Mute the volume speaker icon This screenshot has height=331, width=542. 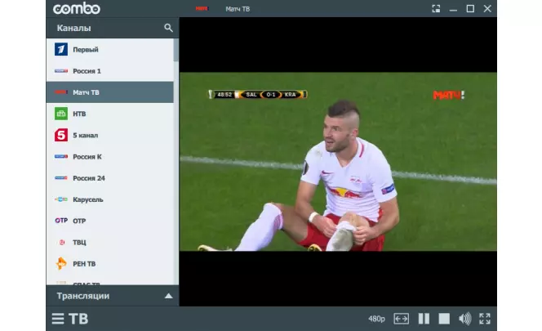pyautogui.click(x=464, y=319)
